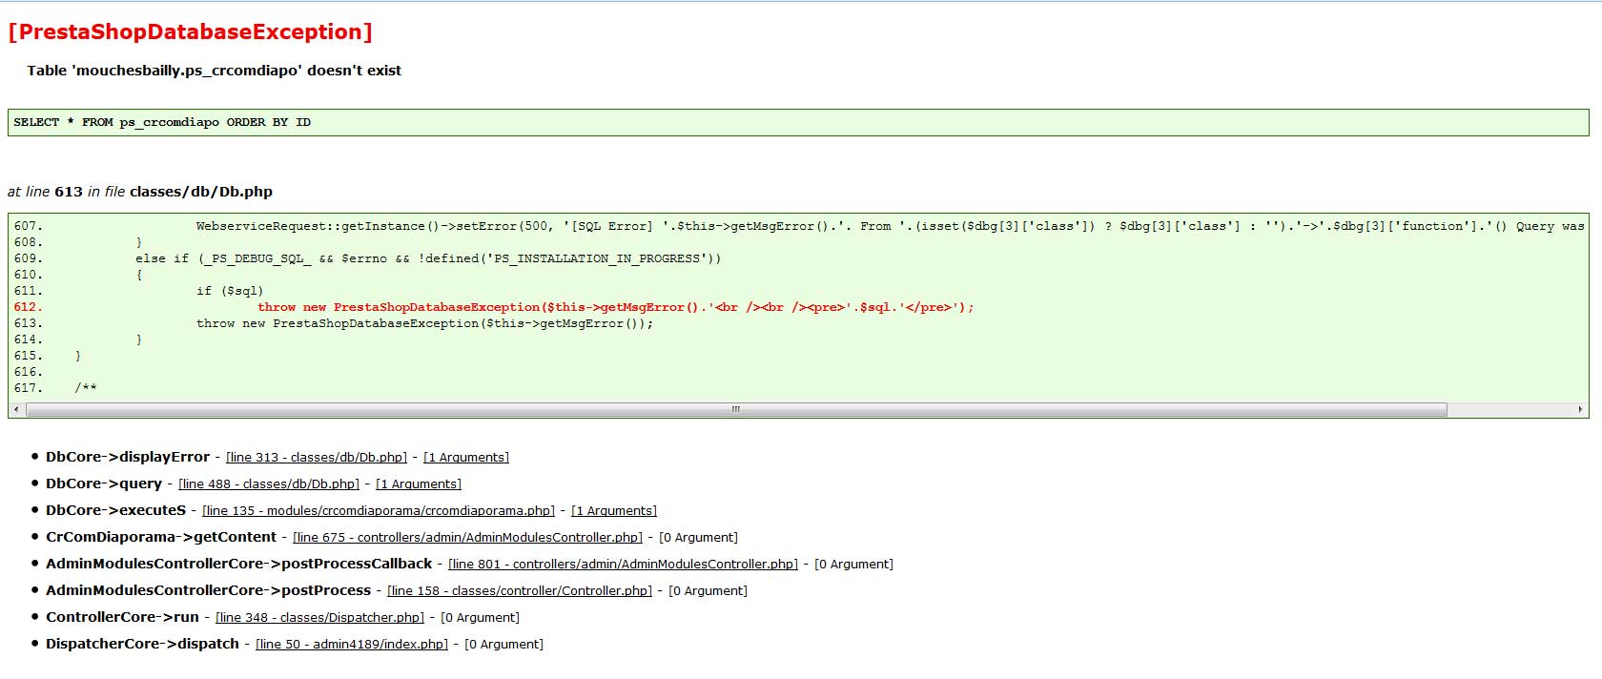
Task: Click DispatcherCore->dispatch trace entry
Action: point(142,644)
